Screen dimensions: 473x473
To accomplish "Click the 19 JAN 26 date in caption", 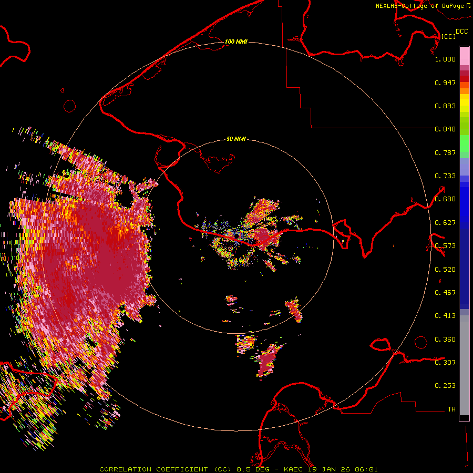I will pos(329,469).
